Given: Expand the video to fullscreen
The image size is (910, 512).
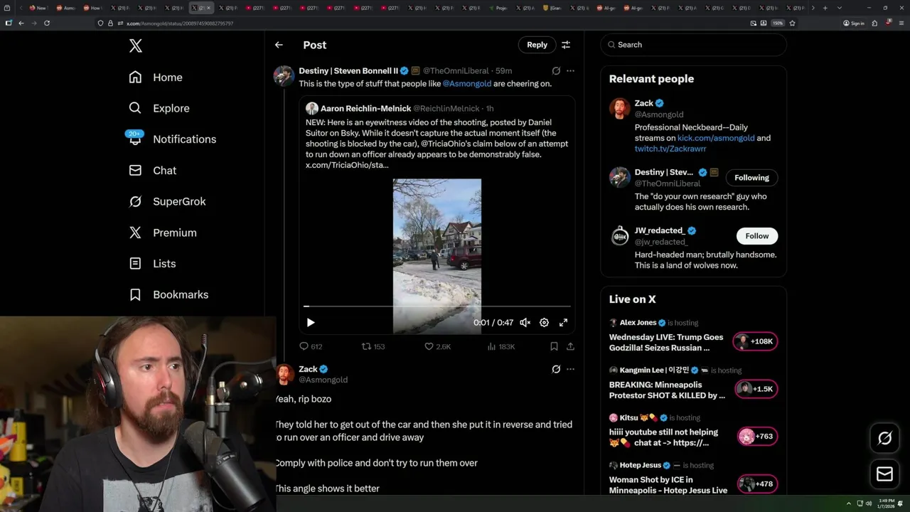Looking at the screenshot, I should coord(563,323).
